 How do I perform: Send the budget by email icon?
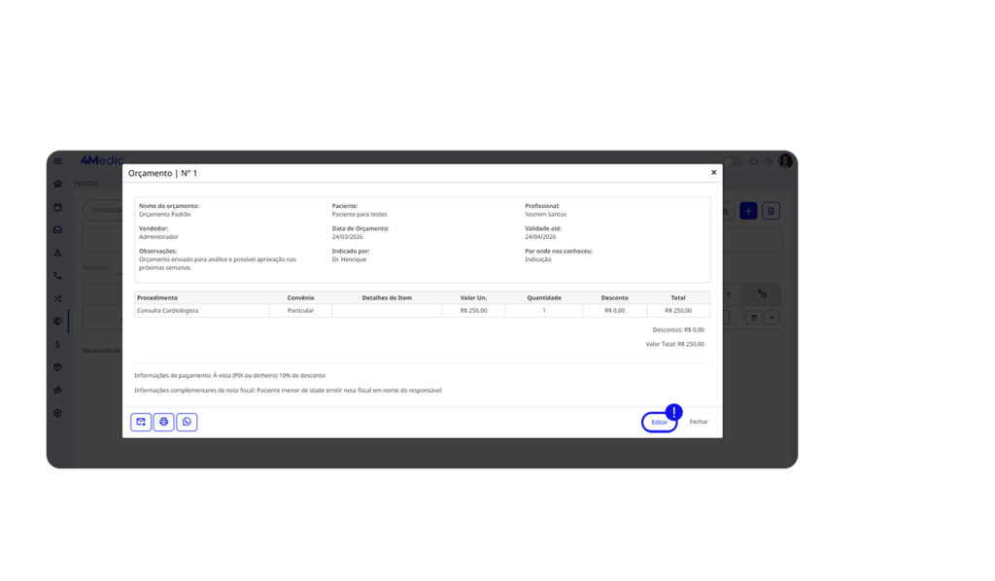pos(141,422)
